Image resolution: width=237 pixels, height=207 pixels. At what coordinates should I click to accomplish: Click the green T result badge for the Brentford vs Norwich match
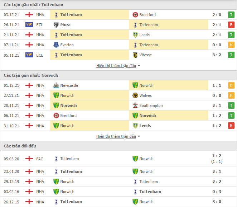[231, 116]
